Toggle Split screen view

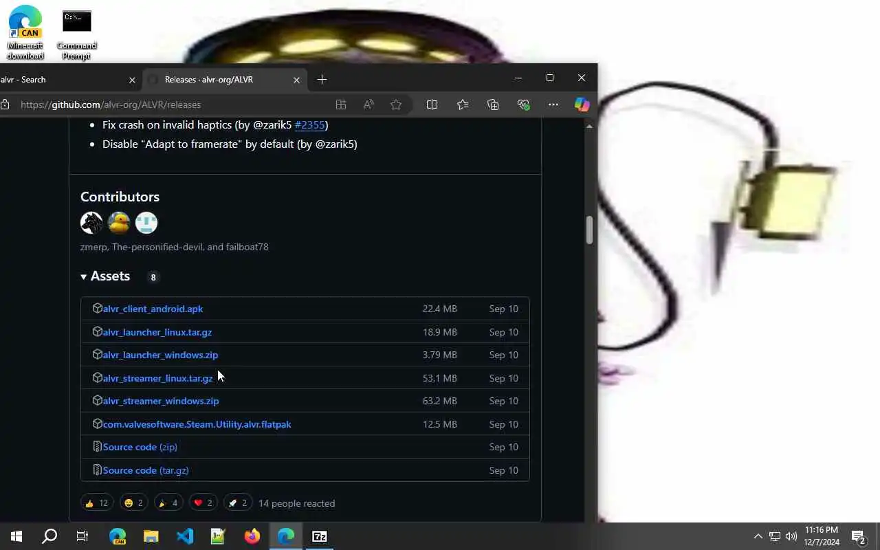[x=432, y=104]
